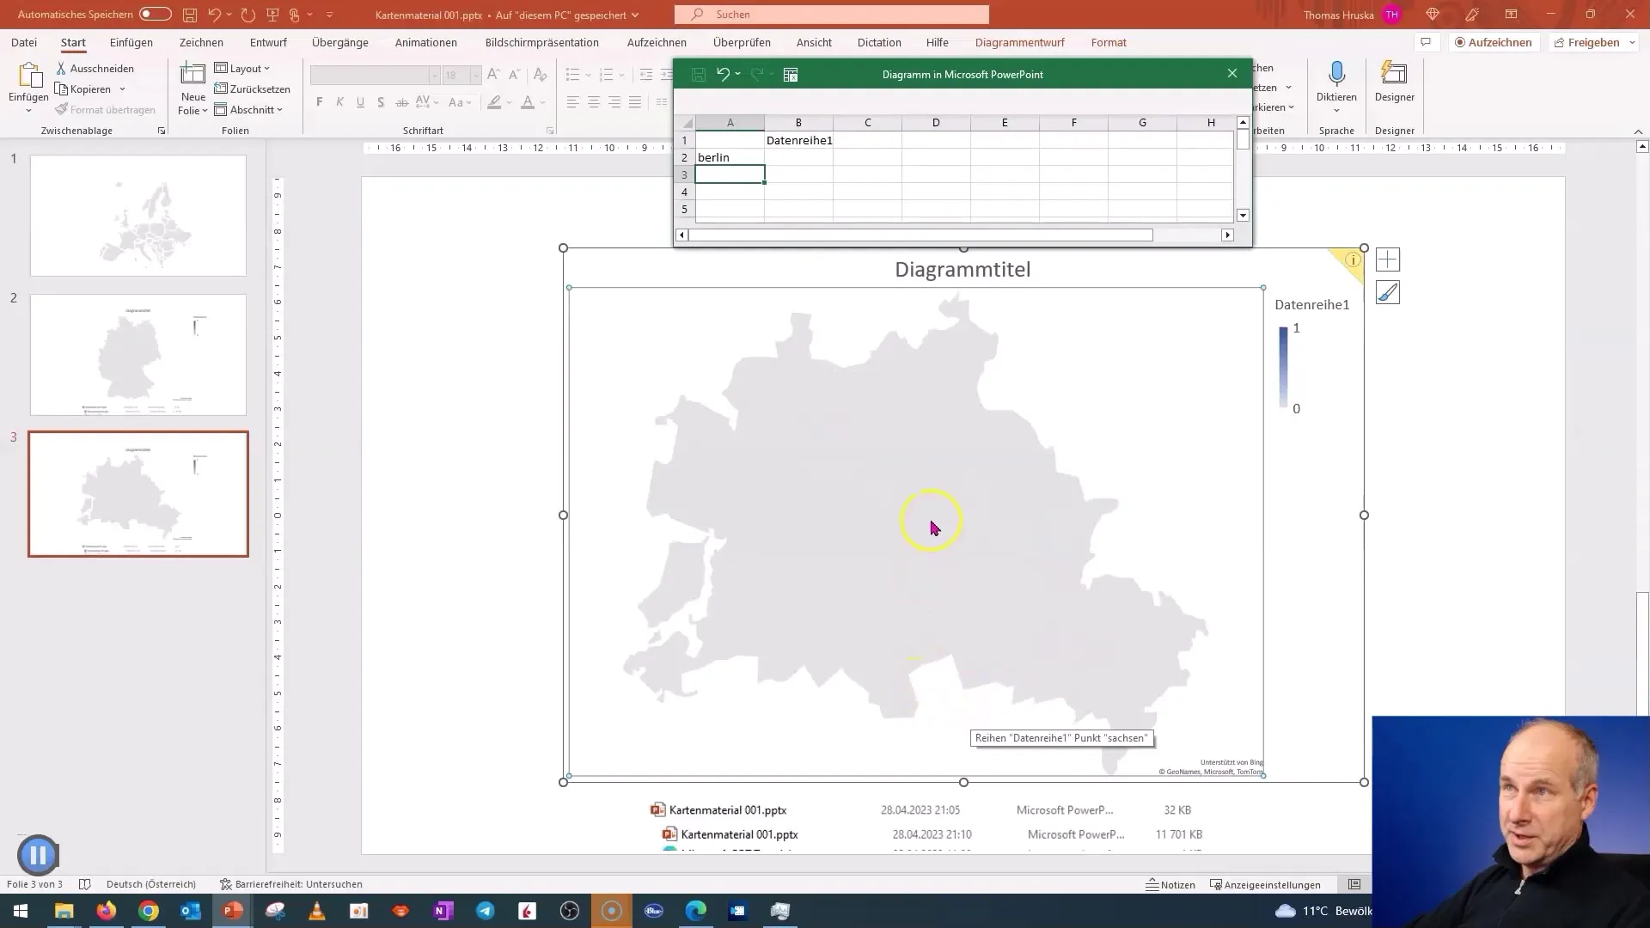Click the chart info icon top-right
Image resolution: width=1650 pixels, height=928 pixels.
pyautogui.click(x=1352, y=259)
